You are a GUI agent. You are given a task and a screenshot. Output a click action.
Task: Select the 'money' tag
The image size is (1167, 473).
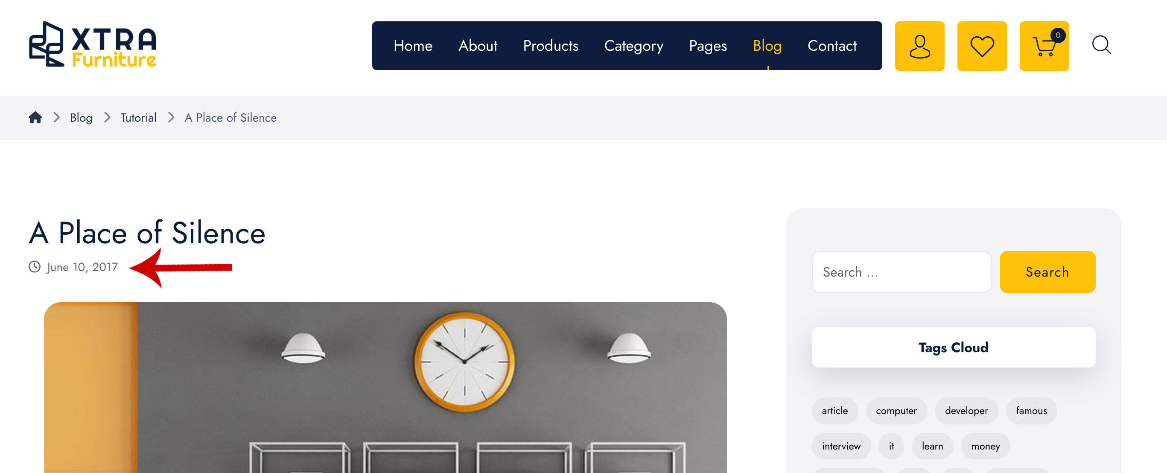pos(985,446)
